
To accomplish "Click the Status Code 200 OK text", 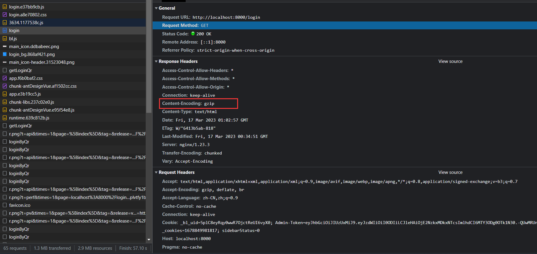I will coord(204,34).
